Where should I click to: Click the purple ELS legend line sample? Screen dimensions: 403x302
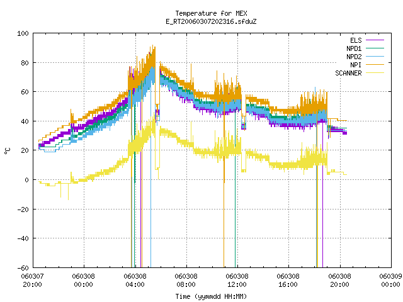[375, 40]
